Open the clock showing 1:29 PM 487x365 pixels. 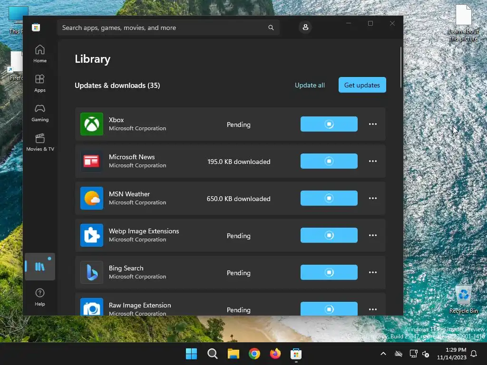coord(452,354)
